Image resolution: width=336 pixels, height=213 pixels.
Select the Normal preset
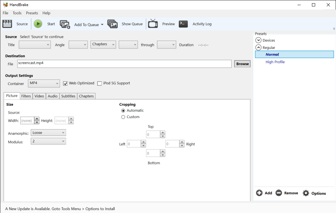294,54
